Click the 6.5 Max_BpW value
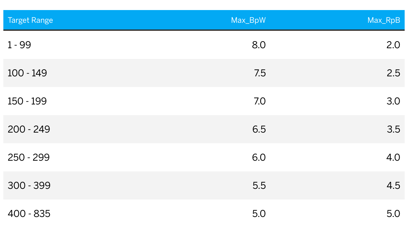 pyautogui.click(x=259, y=129)
